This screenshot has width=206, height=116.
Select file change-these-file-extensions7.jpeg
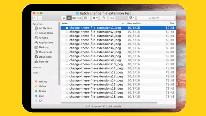118,52
